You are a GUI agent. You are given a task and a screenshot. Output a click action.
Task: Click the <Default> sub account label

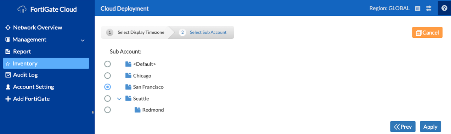coord(145,64)
